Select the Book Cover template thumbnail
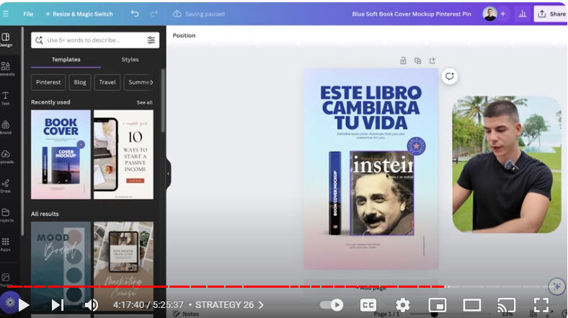Screen dimensions: 568x318 click(x=61, y=154)
